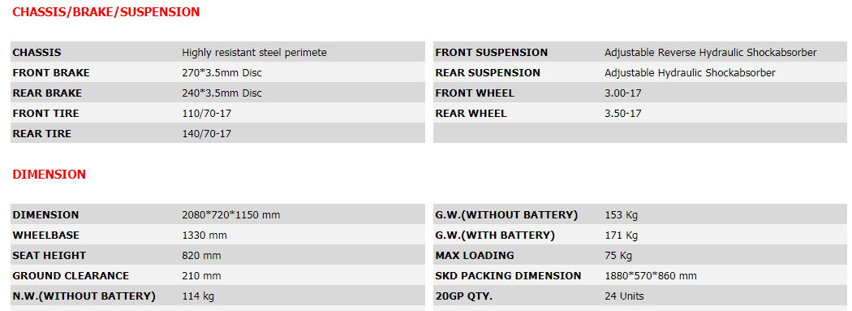Click the 20GP QTY. value 24 Units
Viewport: 852px width, 311px height.
[624, 296]
